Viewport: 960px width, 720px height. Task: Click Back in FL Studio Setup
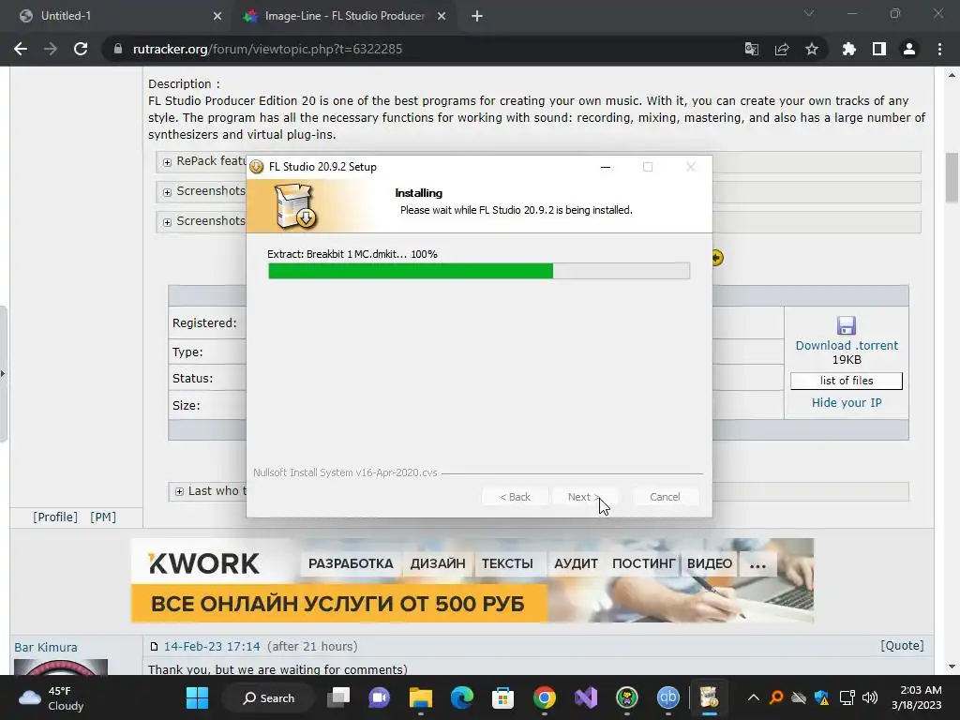click(x=515, y=497)
